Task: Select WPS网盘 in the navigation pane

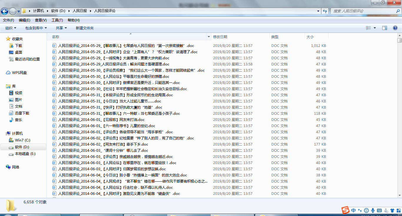Action: click(19, 72)
